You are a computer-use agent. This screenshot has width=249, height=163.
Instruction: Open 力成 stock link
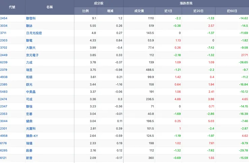pyautogui.click(x=29, y=62)
